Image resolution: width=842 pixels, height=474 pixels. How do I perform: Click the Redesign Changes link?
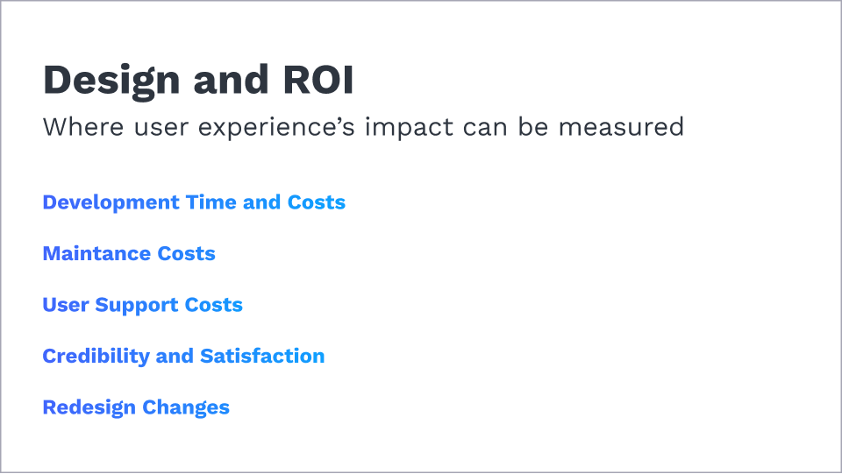point(136,407)
